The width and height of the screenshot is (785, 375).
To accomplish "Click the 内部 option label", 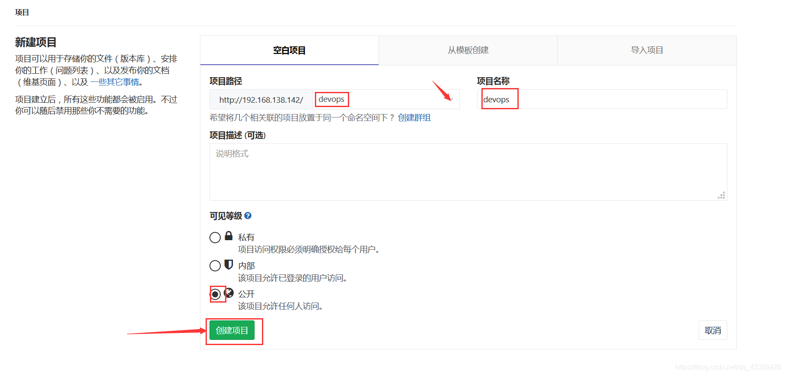I will [246, 265].
